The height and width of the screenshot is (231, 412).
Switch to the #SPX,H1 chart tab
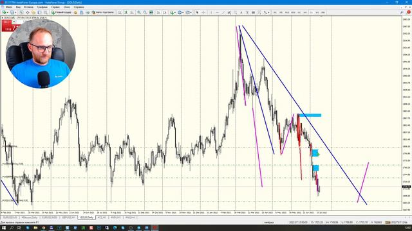116,218
